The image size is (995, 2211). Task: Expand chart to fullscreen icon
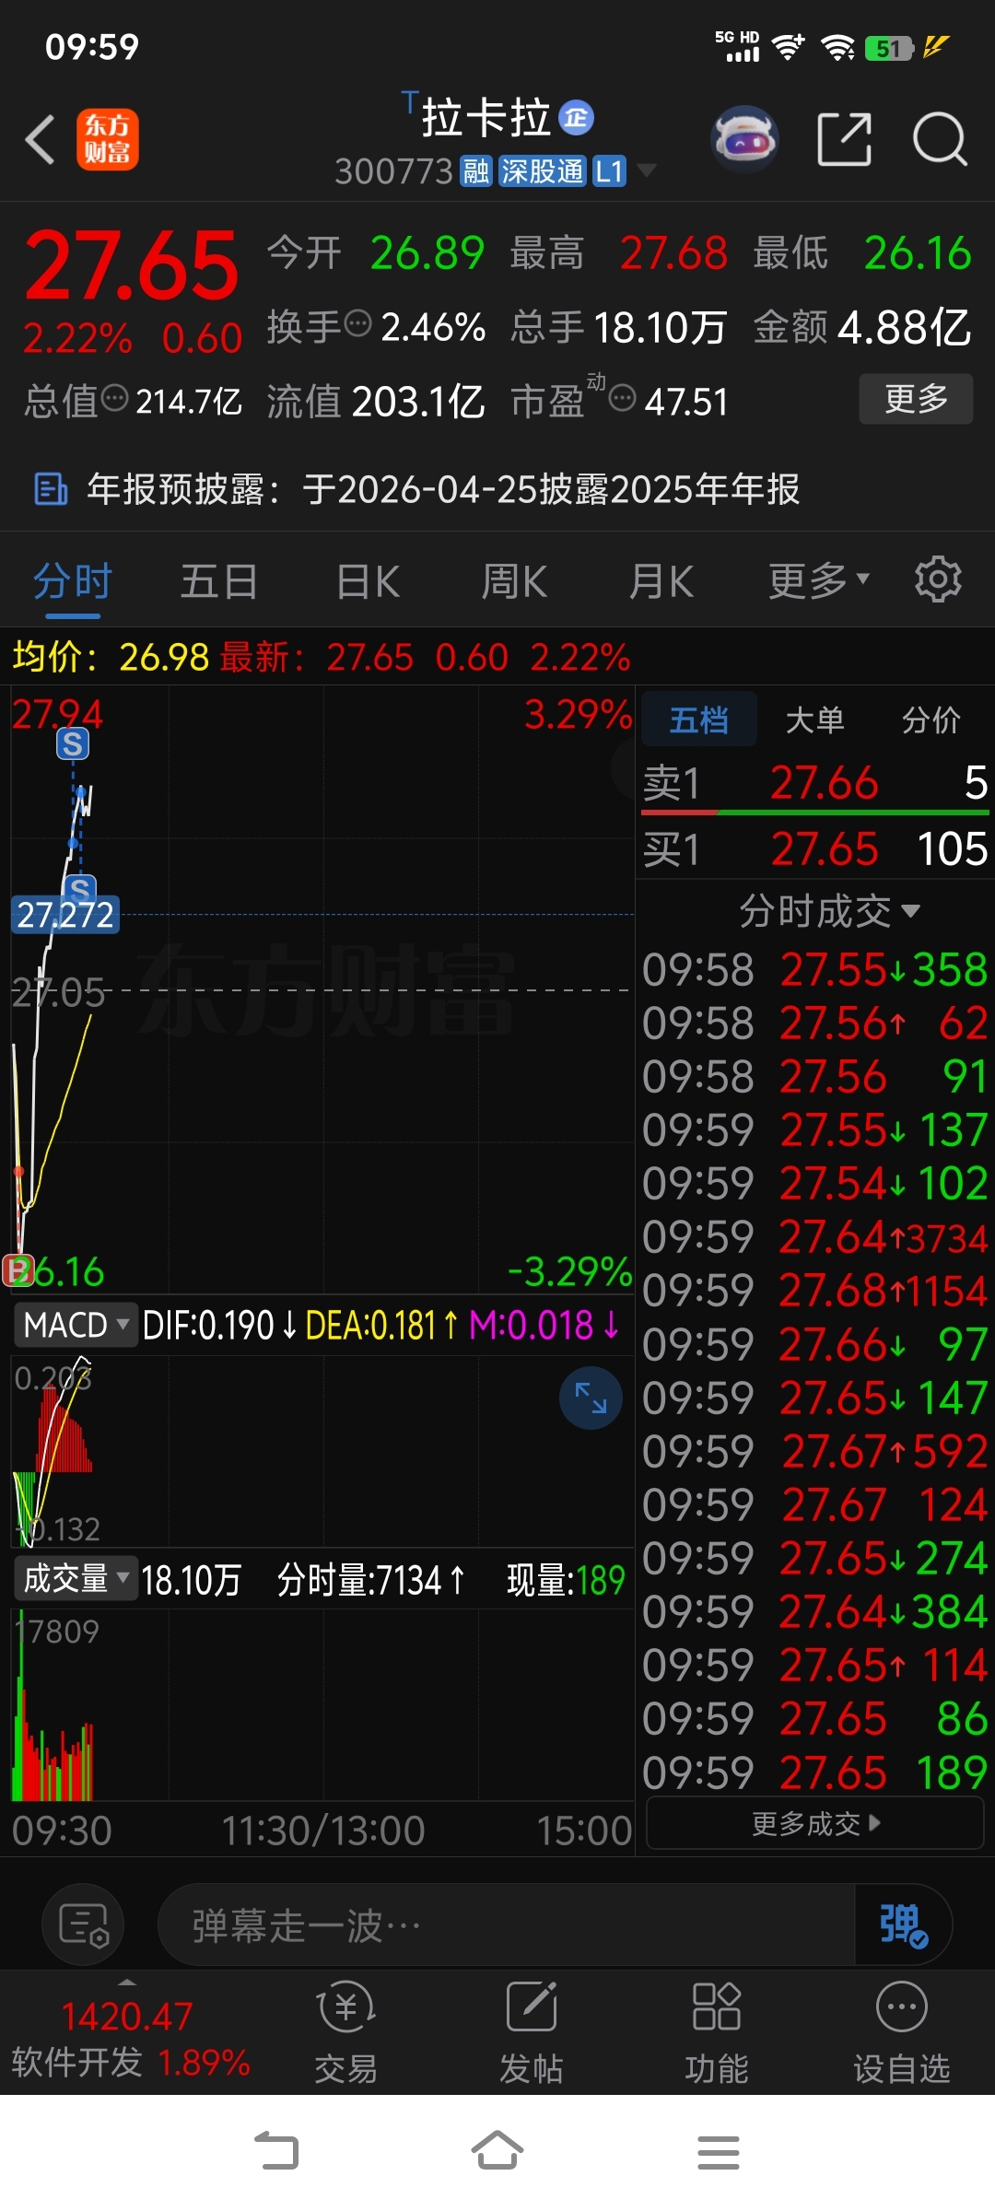click(x=591, y=1398)
